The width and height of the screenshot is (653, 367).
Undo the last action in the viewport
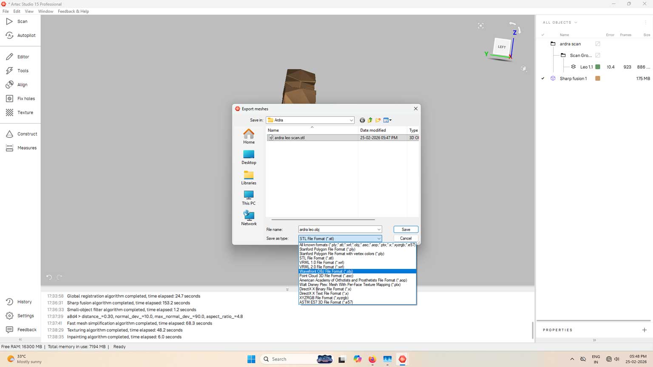click(49, 277)
